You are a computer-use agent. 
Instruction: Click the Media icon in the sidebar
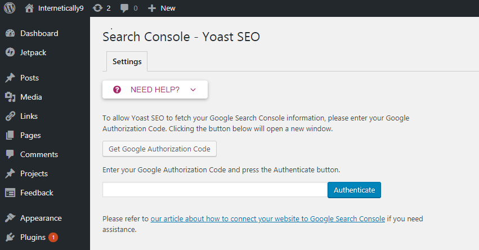(x=10, y=97)
